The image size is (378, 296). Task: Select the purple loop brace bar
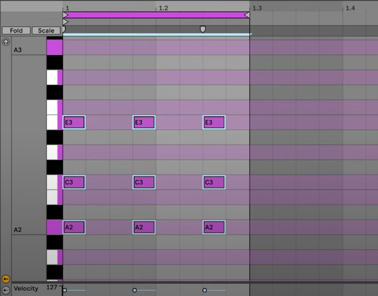[x=156, y=15]
